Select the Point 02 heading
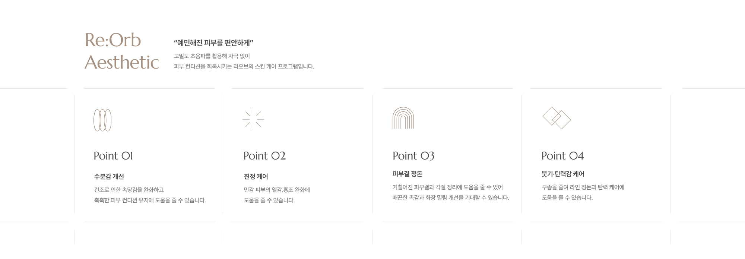The width and height of the screenshot is (745, 259). pyautogui.click(x=264, y=156)
